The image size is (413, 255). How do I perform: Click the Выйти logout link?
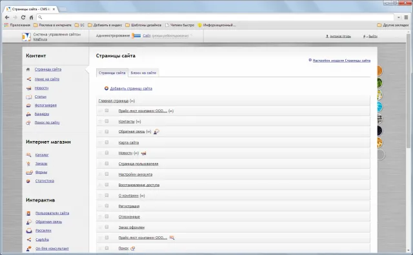(x=373, y=36)
